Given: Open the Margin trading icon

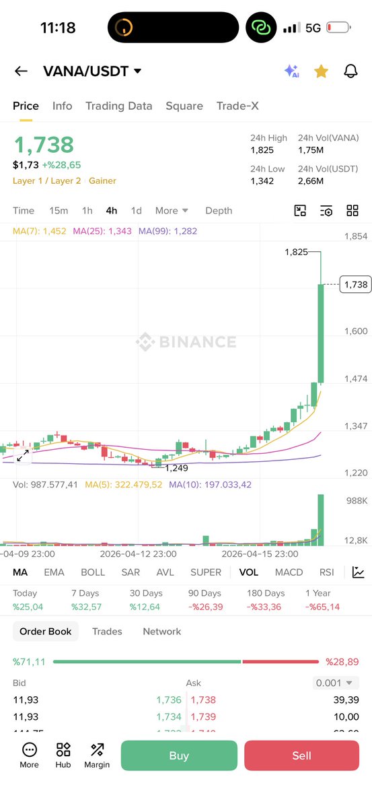Looking at the screenshot, I should pos(97,755).
